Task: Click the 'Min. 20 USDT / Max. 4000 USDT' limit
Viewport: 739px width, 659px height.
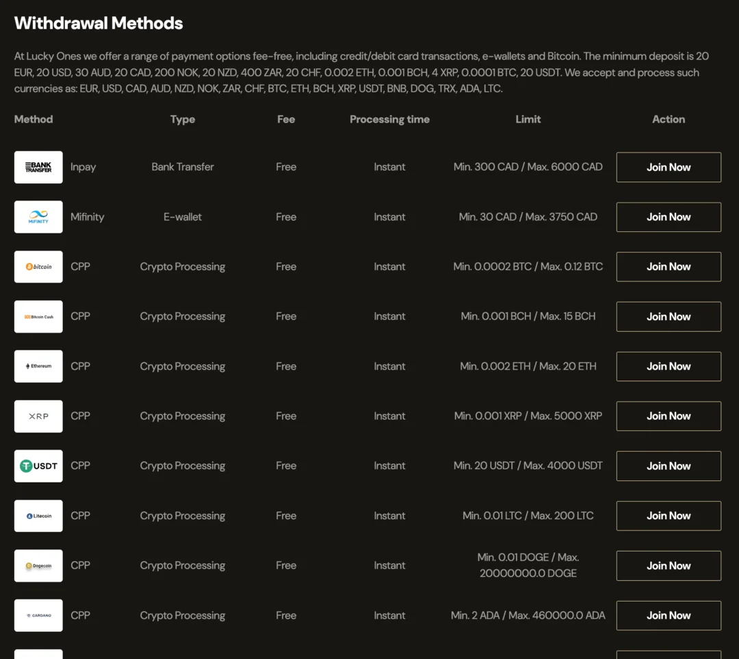Action: coord(528,466)
